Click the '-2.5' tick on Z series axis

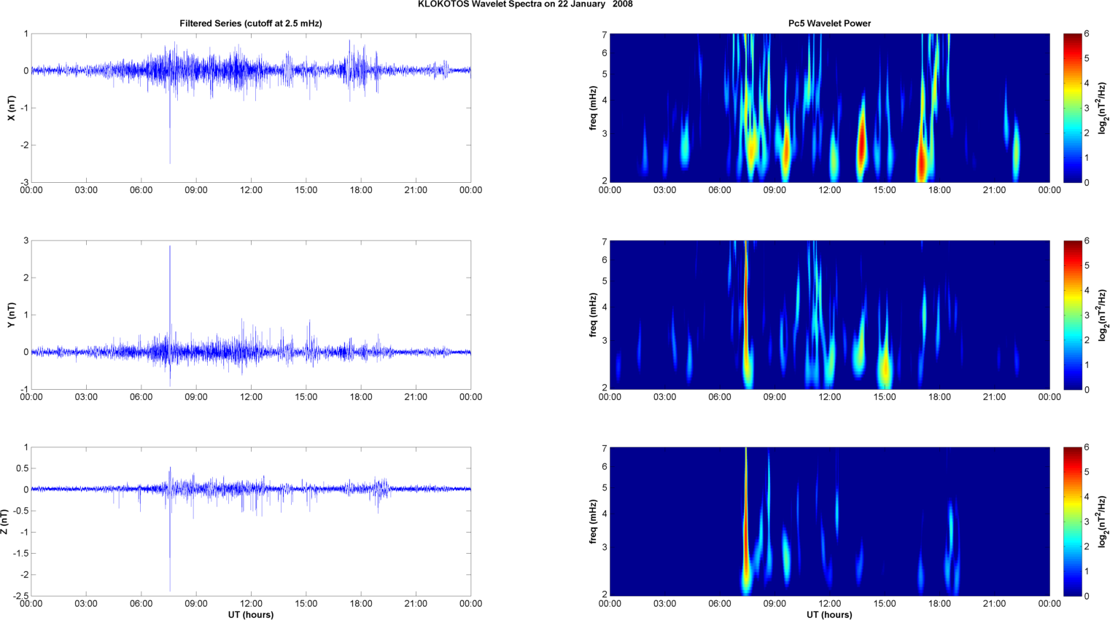20,596
